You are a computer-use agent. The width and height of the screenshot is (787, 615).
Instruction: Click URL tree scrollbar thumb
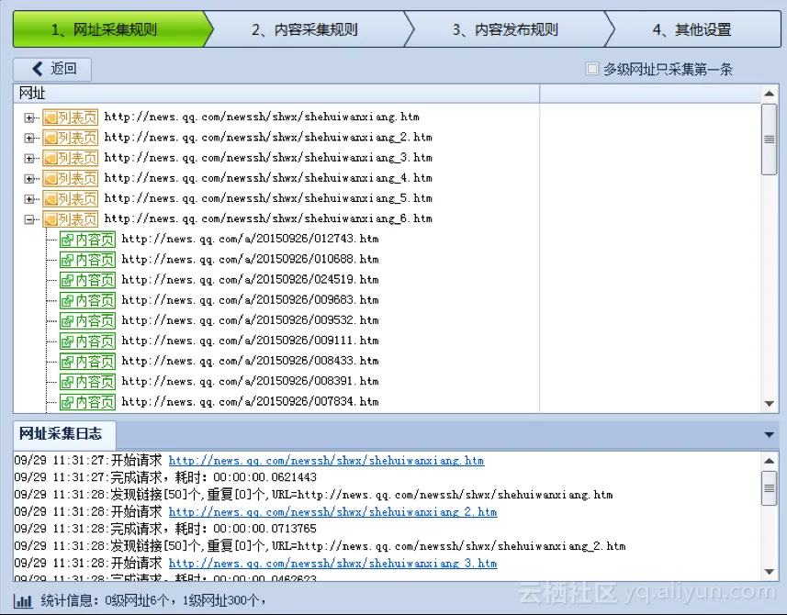[x=769, y=140]
